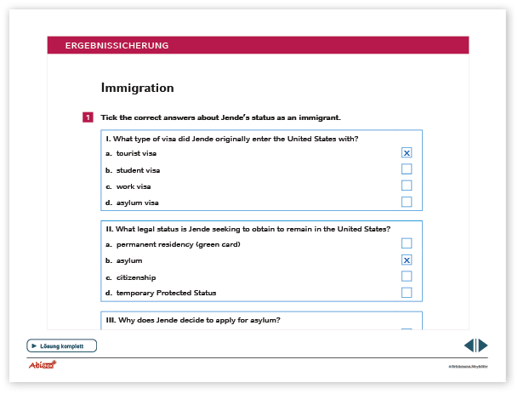Select question III about applying for asylum

tap(193, 320)
